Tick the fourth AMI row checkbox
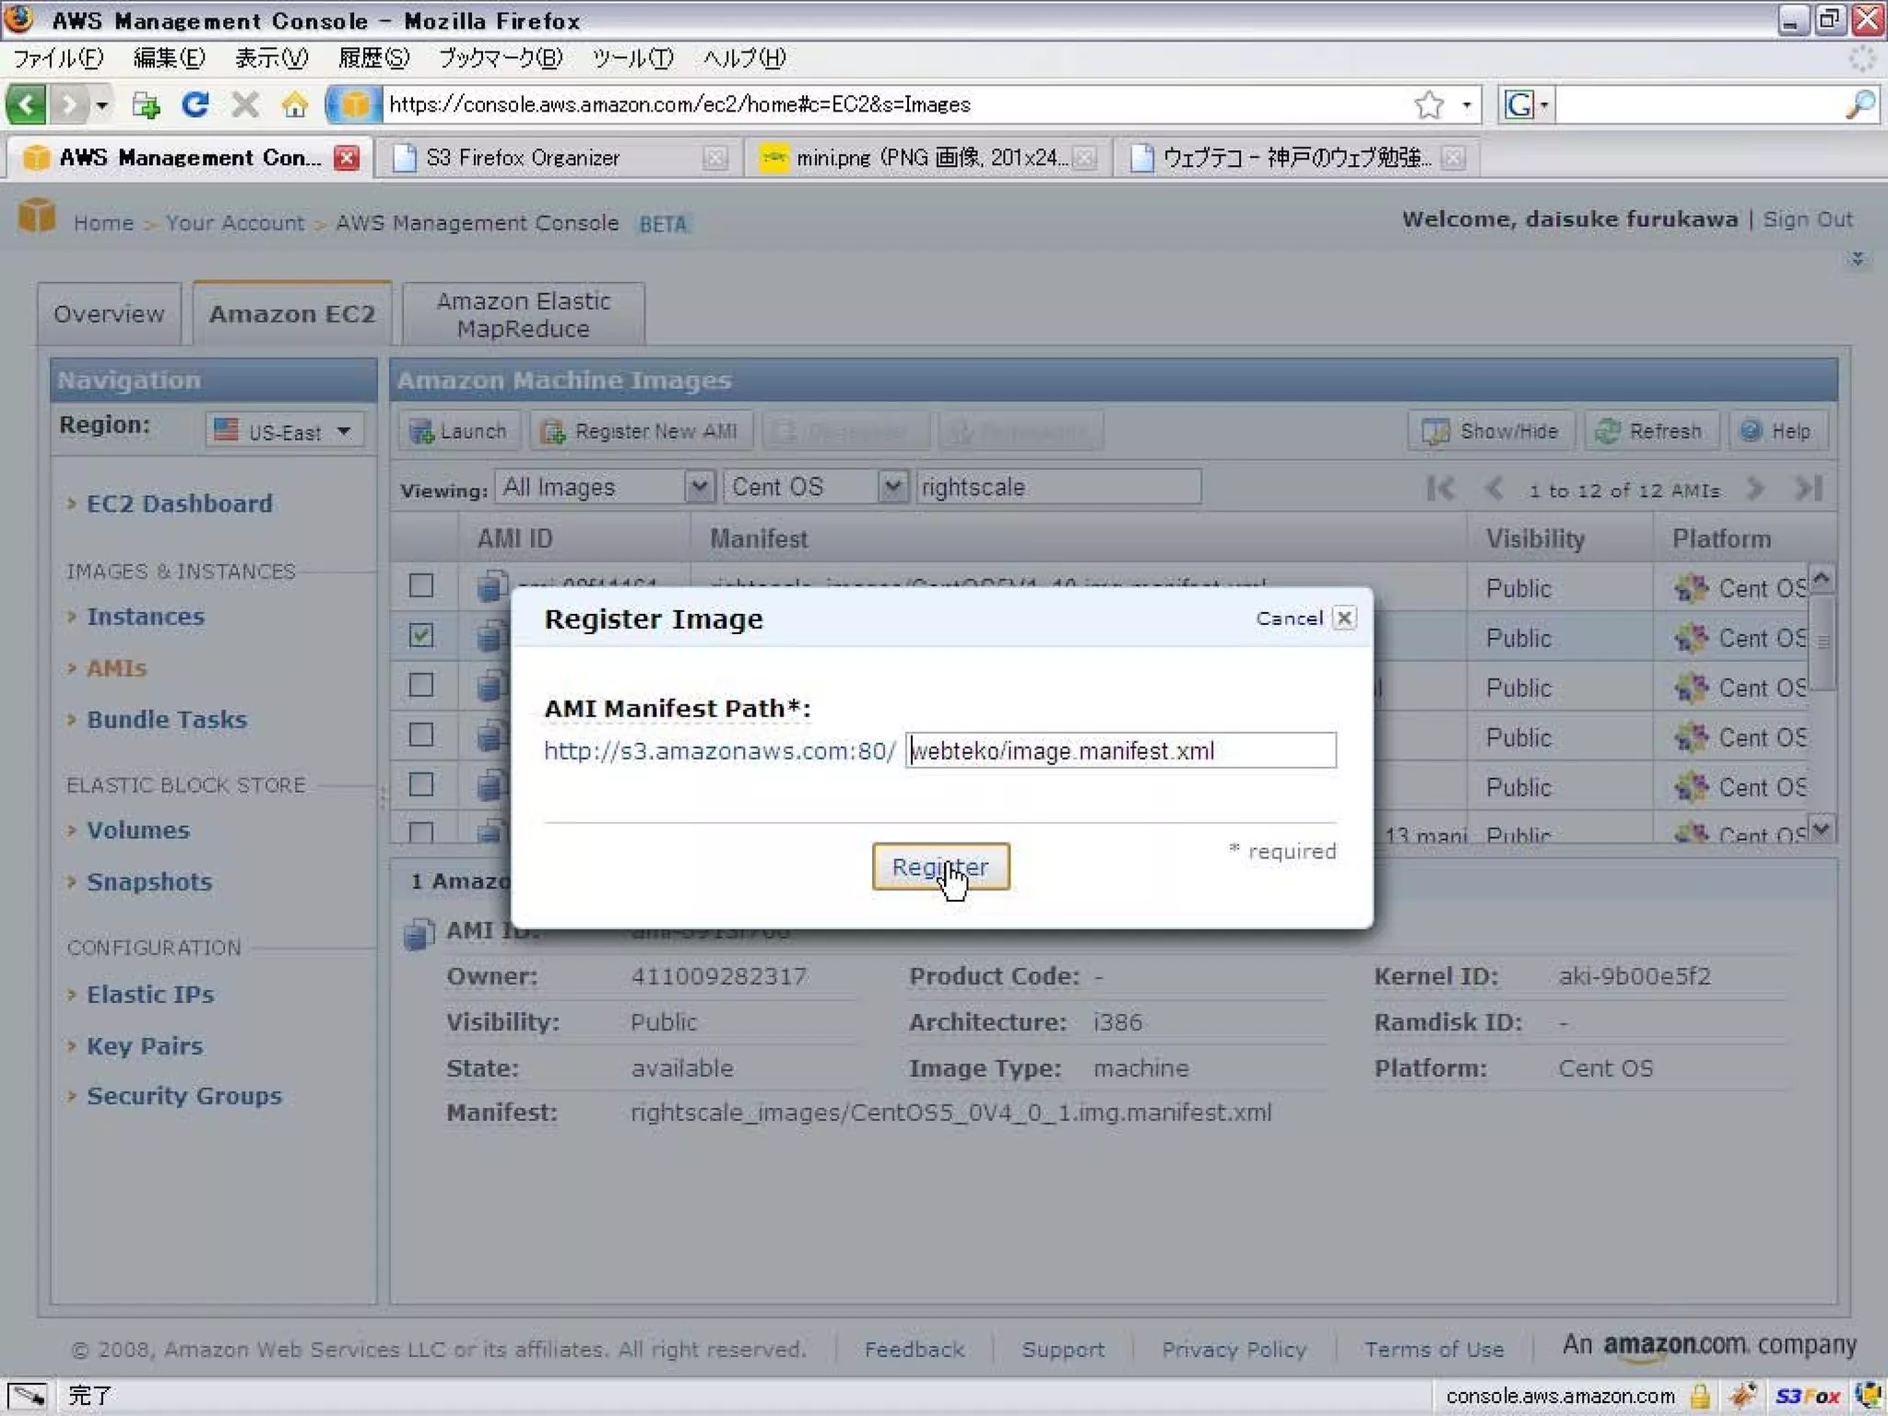The width and height of the screenshot is (1888, 1416). (x=421, y=735)
